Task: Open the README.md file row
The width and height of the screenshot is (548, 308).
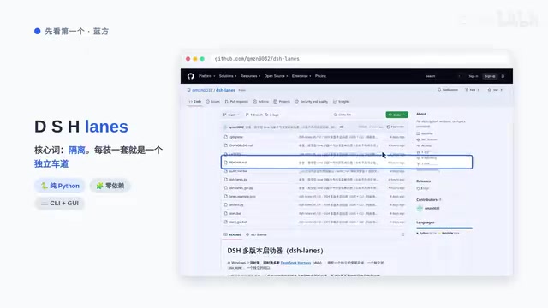Action: click(347, 163)
